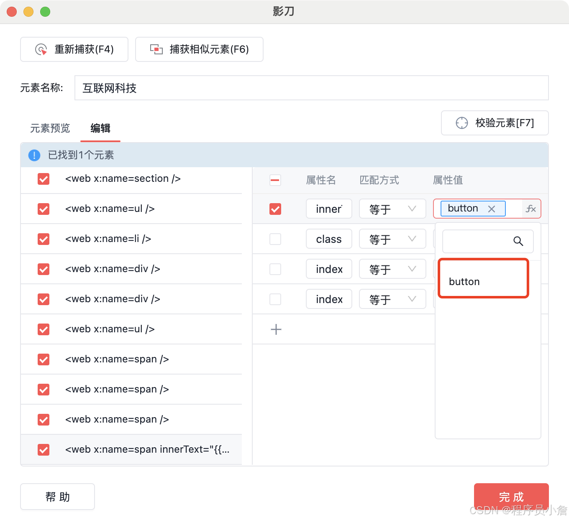The height and width of the screenshot is (520, 569).
Task: Switch to the 元素预览 tab
Action: [50, 128]
